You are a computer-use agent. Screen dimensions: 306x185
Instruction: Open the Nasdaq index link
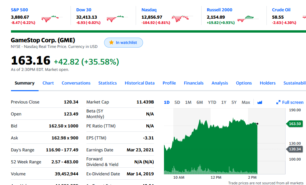149,10
